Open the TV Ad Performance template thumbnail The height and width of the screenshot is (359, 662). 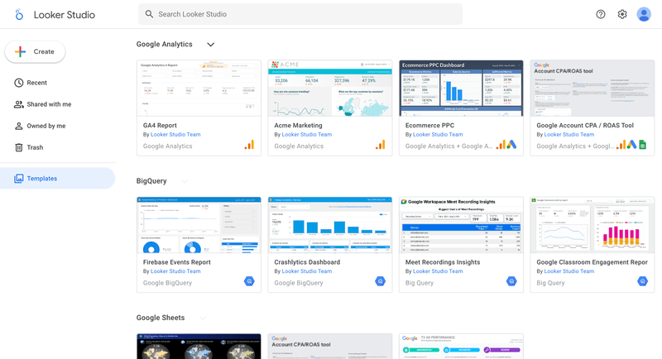coord(461,347)
